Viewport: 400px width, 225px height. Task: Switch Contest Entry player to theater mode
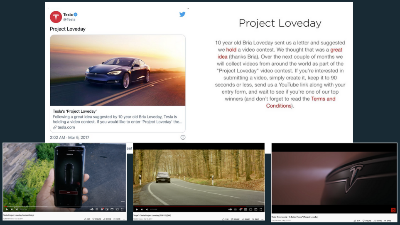(112, 209)
